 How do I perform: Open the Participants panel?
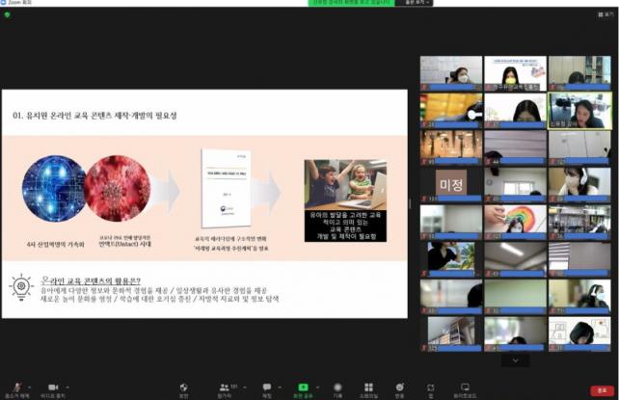click(x=225, y=387)
